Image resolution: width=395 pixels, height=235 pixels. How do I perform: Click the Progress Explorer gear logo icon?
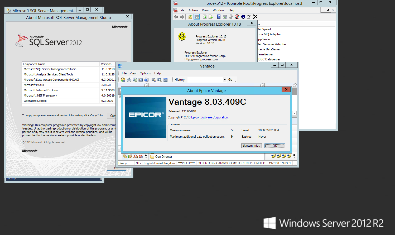pos(182,36)
